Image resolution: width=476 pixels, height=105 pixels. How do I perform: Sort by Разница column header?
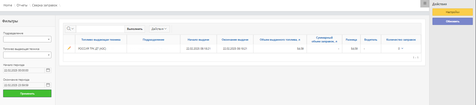(x=351, y=40)
